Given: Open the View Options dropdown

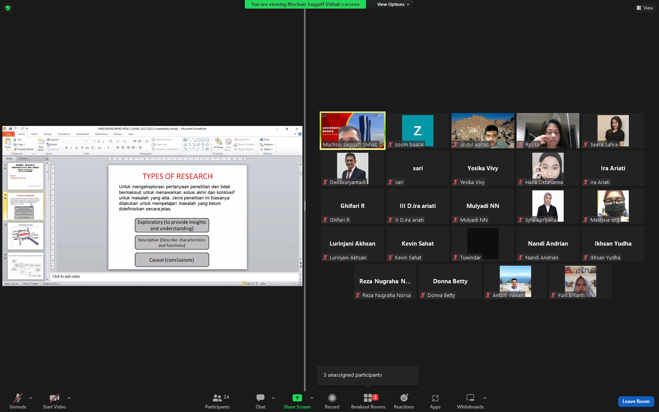Looking at the screenshot, I should tap(393, 4).
